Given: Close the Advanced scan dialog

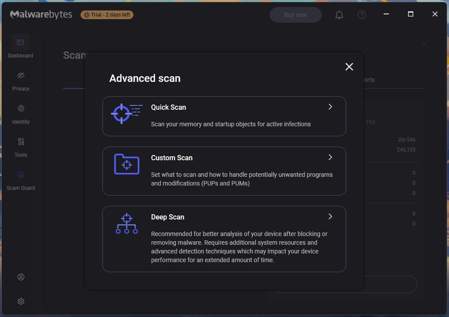Looking at the screenshot, I should click(x=349, y=67).
